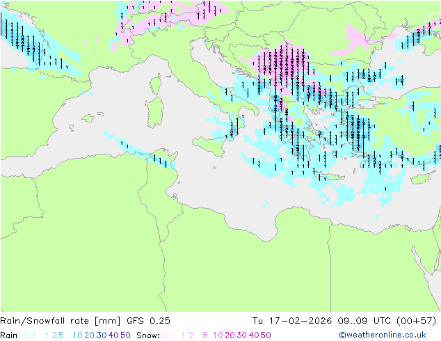The width and height of the screenshot is (441, 341).
Task: Click the island of Crete on map
Action: click(x=329, y=177)
